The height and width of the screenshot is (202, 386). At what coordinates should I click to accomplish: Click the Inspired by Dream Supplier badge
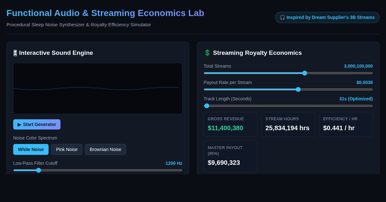tap(327, 17)
